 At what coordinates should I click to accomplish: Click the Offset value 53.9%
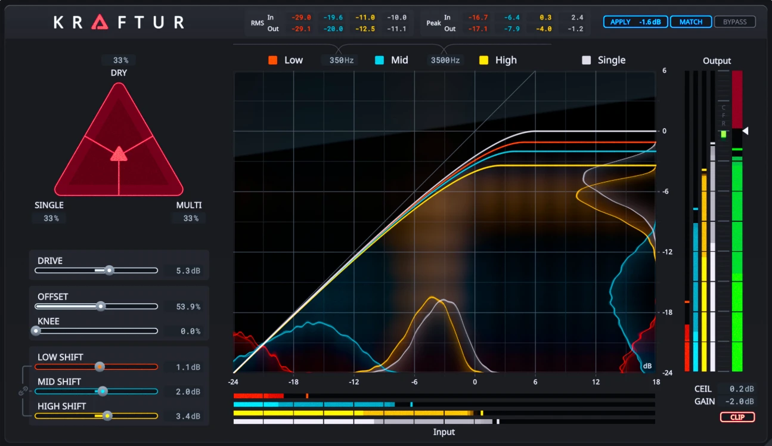click(x=187, y=306)
